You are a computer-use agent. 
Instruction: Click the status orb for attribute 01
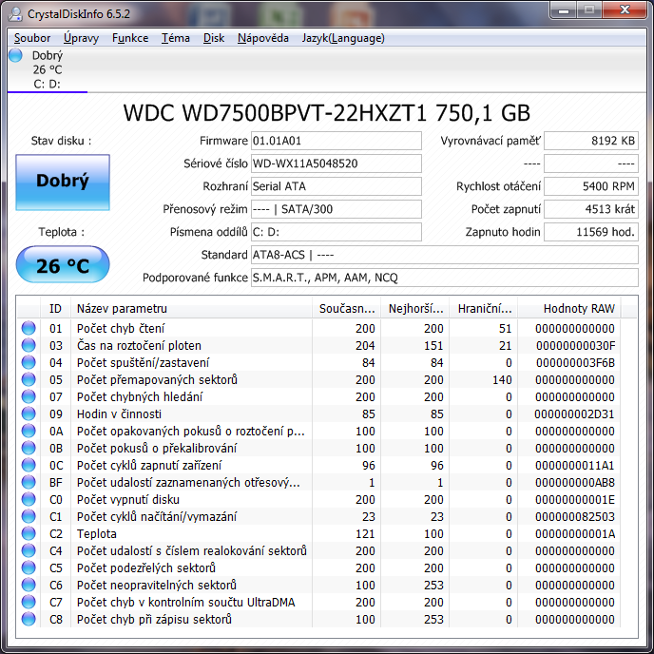[x=29, y=328]
